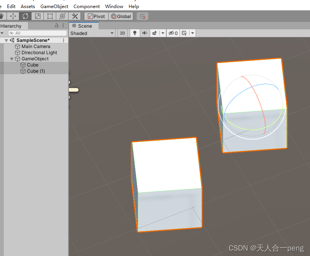The image size is (310, 256).
Task: Select the combined Transform tool
Action: [62, 16]
